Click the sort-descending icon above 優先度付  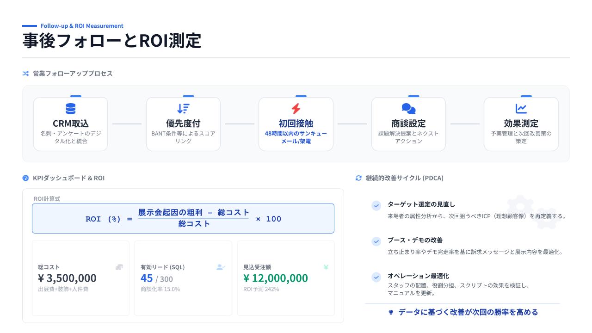tap(183, 109)
